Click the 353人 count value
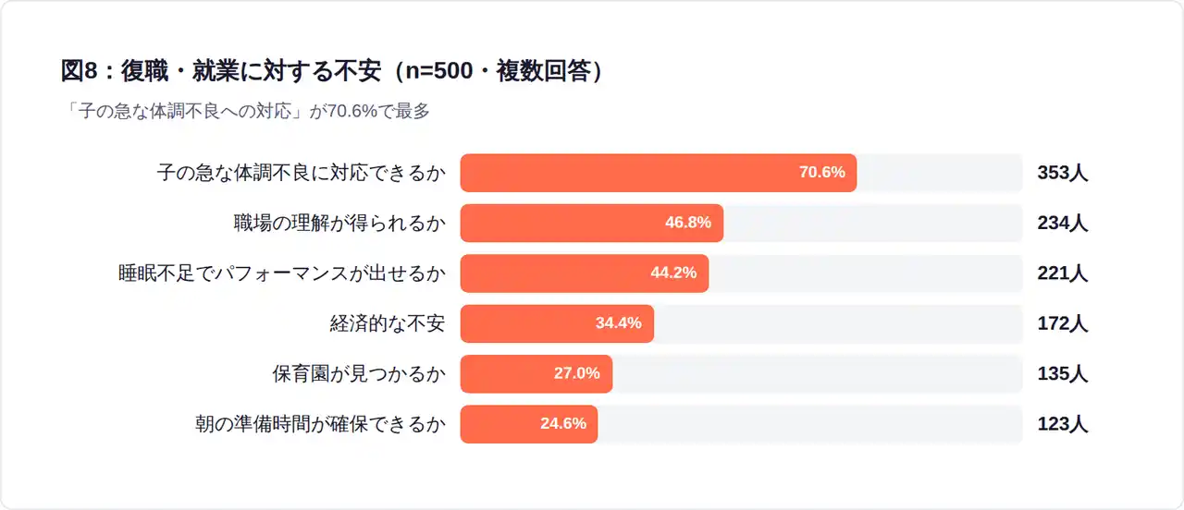This screenshot has height=510, width=1184. 1062,173
